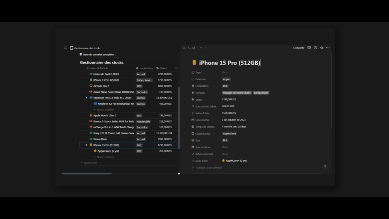Add new sub-item under iPhone 15 Pro
The image size is (389, 219).
104,157
